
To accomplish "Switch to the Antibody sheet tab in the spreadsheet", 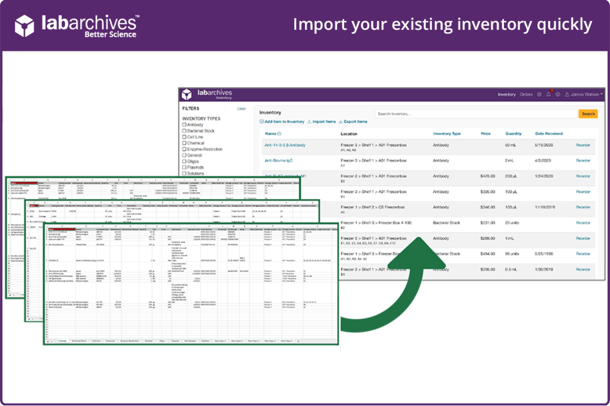I will coord(62,341).
